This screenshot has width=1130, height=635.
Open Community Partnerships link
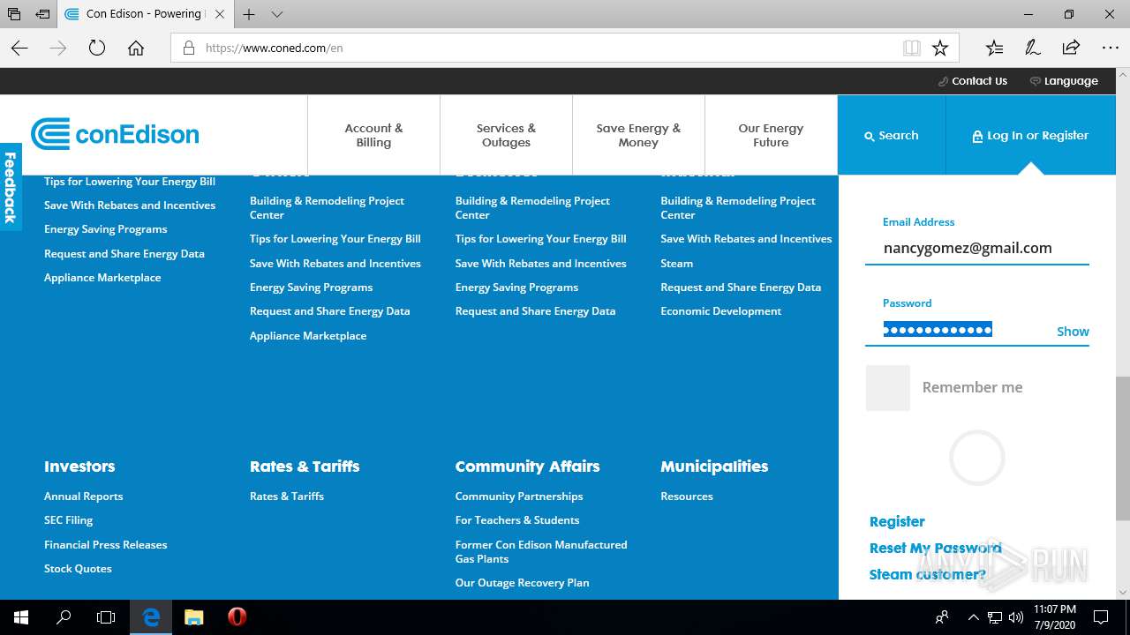click(519, 497)
